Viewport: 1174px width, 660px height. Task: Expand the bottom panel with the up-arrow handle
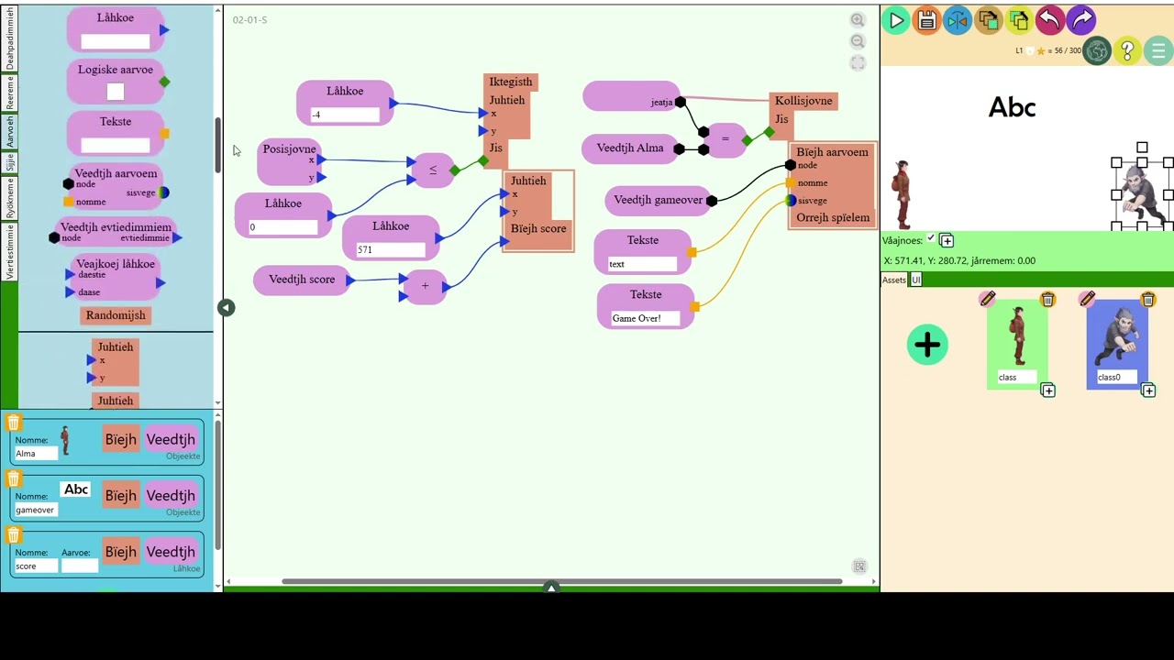[x=551, y=587]
